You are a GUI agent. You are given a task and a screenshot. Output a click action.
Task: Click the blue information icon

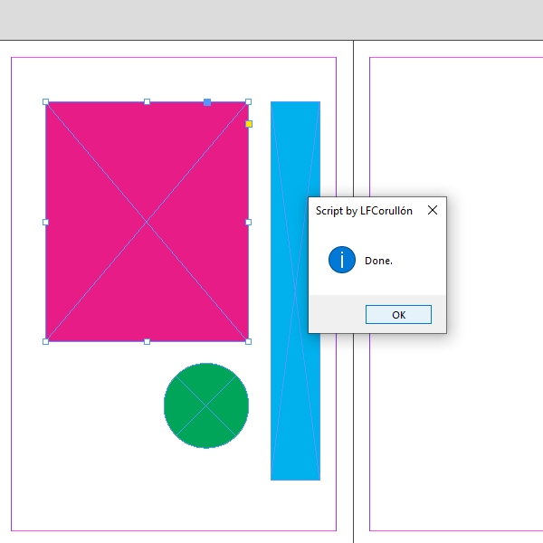(341, 260)
